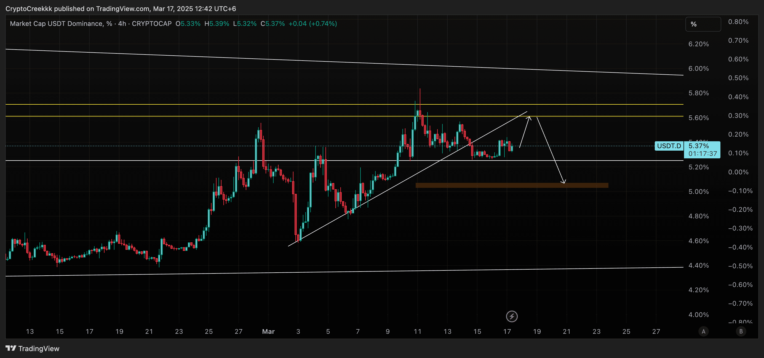Screen dimensions: 764x358
Task: Click the CRYPTOCAP source label
Action: point(151,24)
